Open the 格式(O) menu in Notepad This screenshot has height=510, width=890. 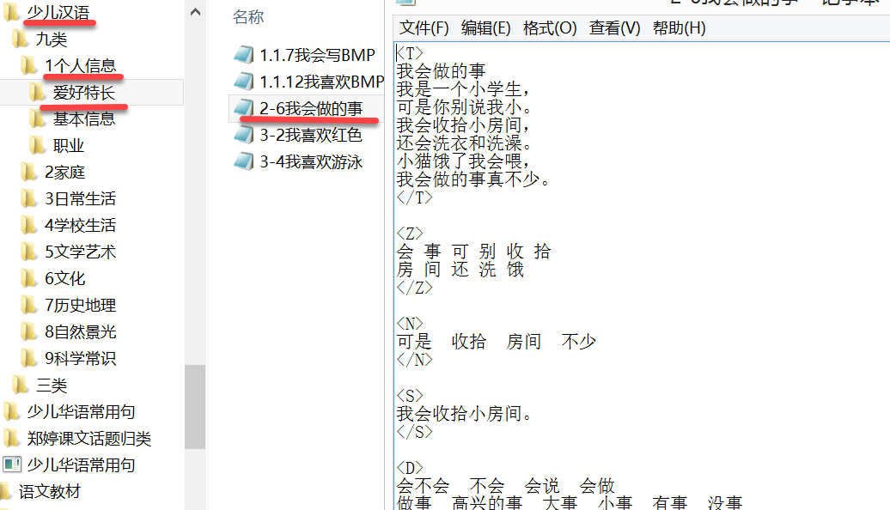coord(550,27)
